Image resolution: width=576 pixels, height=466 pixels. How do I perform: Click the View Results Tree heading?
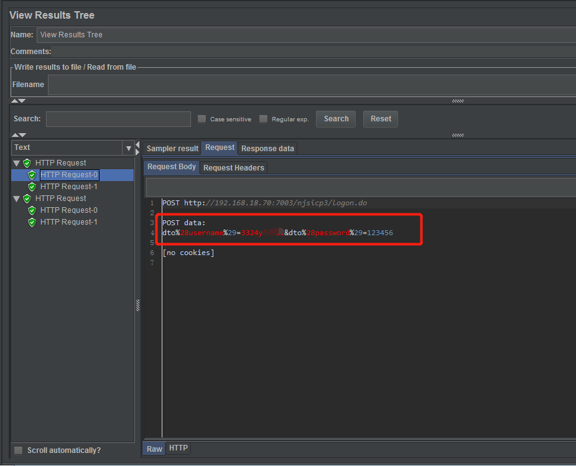52,15
